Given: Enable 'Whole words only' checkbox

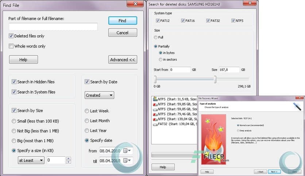Looking at the screenshot, I should pyautogui.click(x=11, y=46).
